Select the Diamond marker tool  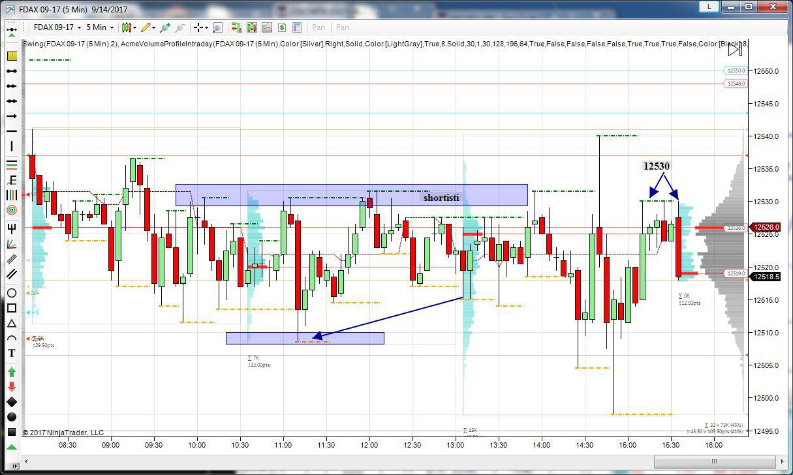pos(11,402)
